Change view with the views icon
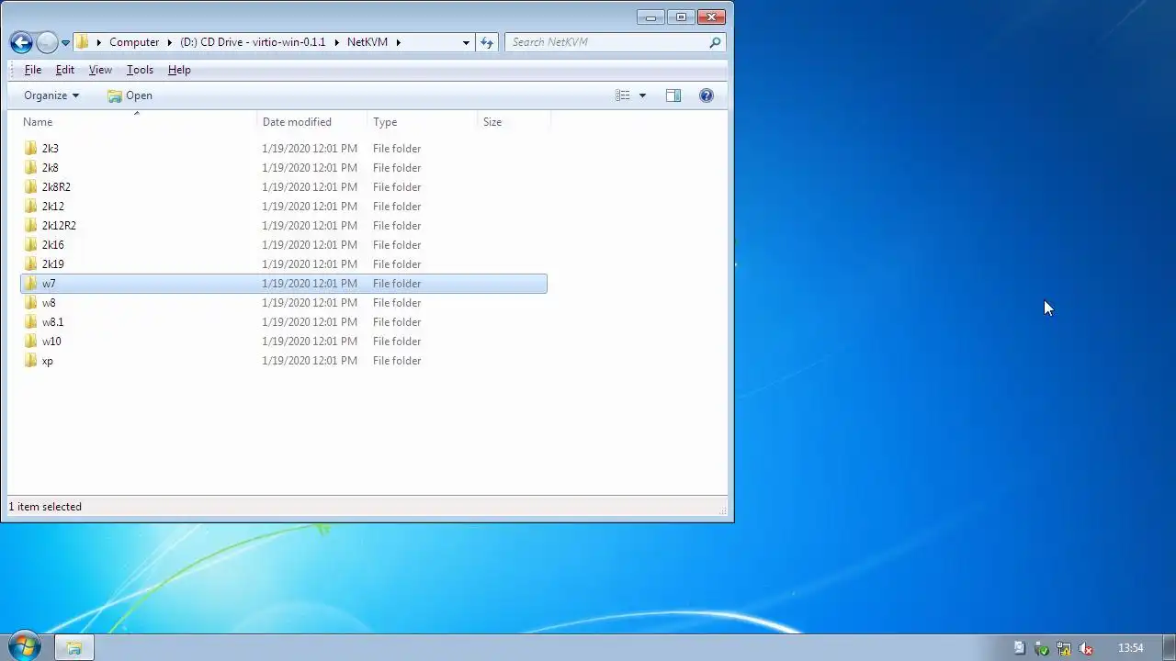Image resolution: width=1176 pixels, height=661 pixels. coord(622,95)
